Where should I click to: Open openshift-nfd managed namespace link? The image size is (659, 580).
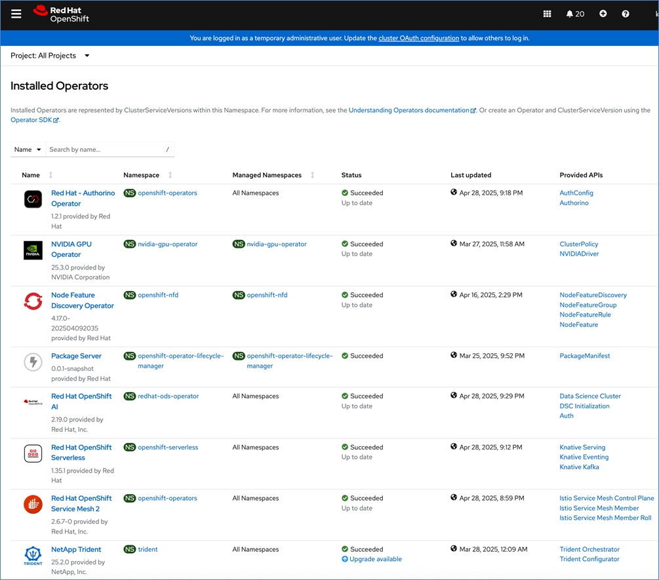(267, 296)
